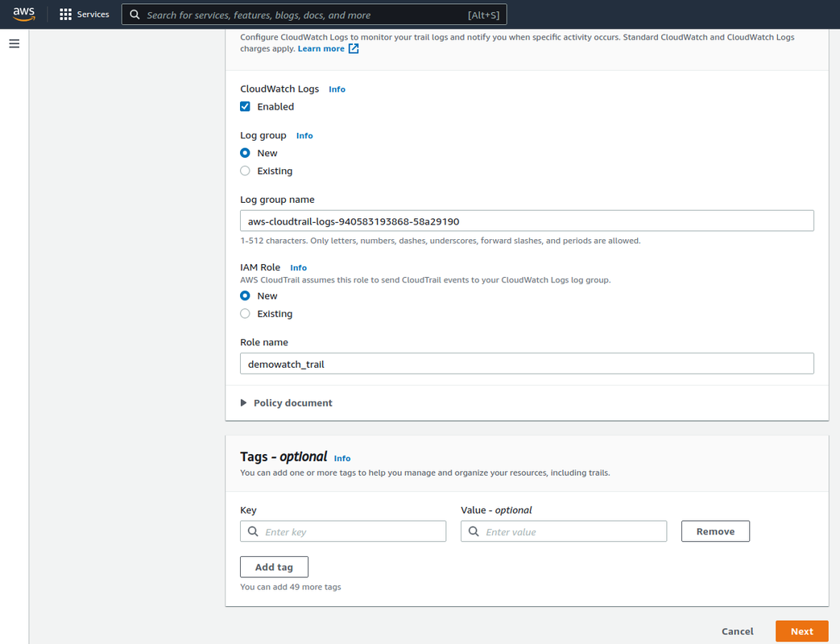Image resolution: width=840 pixels, height=644 pixels.
Task: Uncheck the CloudWatch Logs Enabled checkbox
Action: 245,106
